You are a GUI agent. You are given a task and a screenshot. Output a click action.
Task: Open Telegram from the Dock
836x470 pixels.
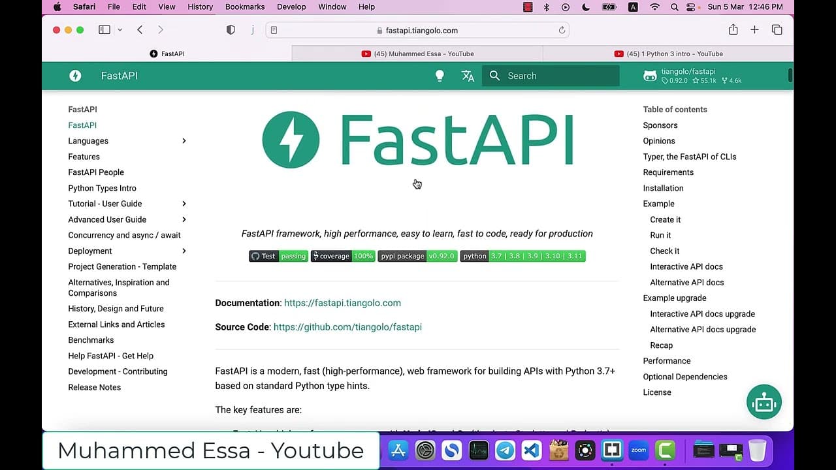[x=505, y=450]
